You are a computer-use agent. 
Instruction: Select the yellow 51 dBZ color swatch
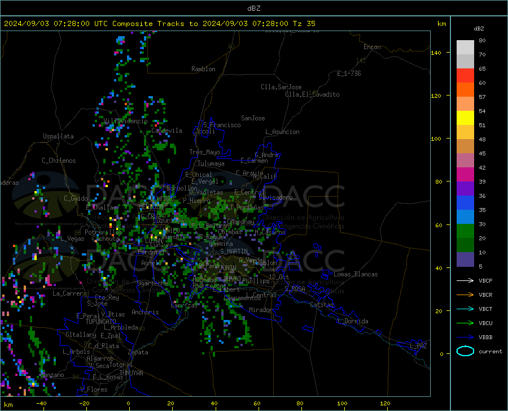click(465, 118)
